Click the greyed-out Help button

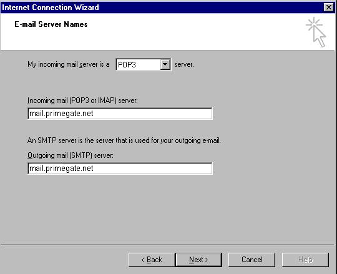pos(305,260)
